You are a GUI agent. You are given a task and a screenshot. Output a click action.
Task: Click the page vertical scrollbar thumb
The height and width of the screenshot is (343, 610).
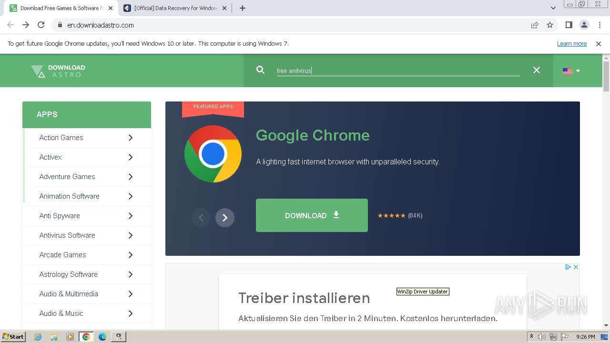click(x=606, y=76)
